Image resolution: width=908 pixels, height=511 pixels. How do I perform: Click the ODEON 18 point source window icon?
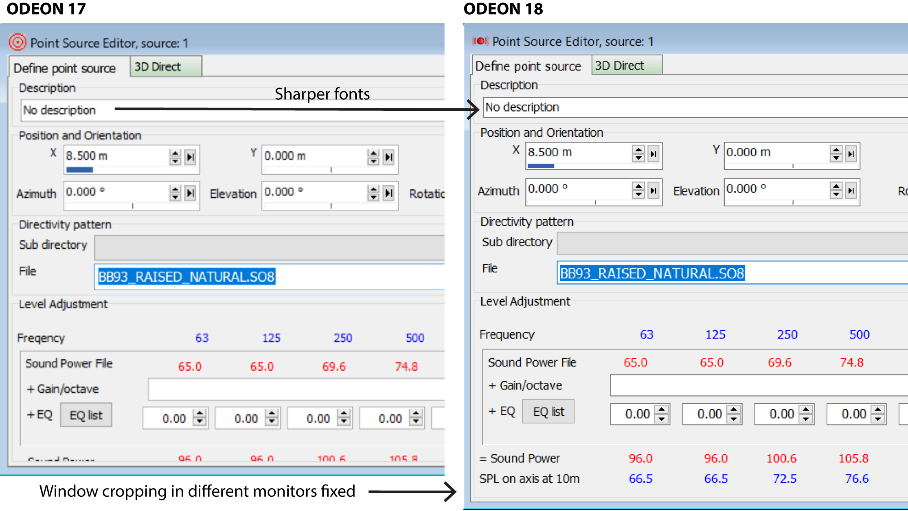480,41
